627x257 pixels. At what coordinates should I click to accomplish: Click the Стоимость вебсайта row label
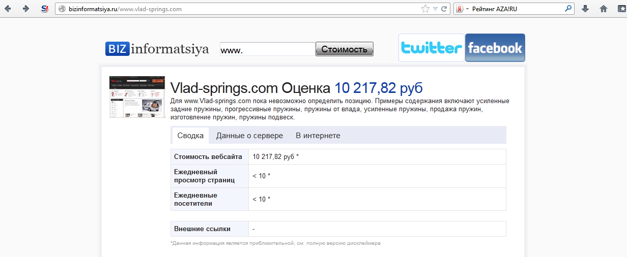[208, 156]
